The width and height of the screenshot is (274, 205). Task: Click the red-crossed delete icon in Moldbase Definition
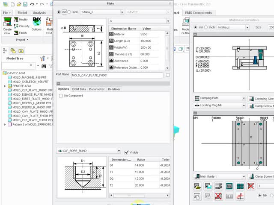(x=251, y=186)
